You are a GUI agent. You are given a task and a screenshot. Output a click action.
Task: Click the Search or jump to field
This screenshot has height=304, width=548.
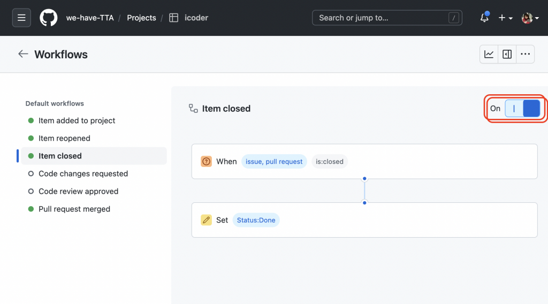(387, 18)
